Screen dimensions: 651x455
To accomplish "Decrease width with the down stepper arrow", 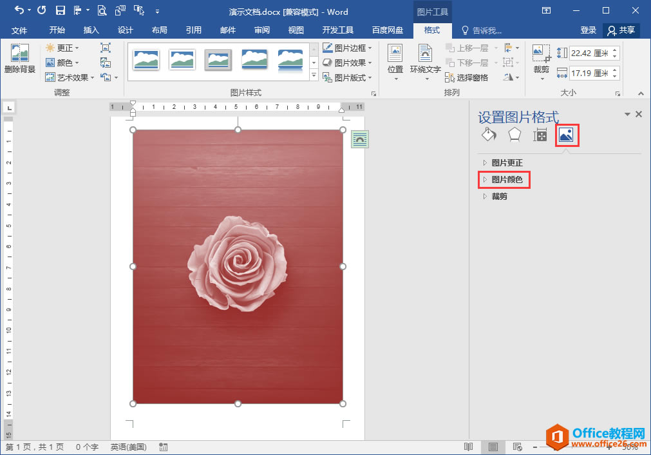I will tap(615, 77).
